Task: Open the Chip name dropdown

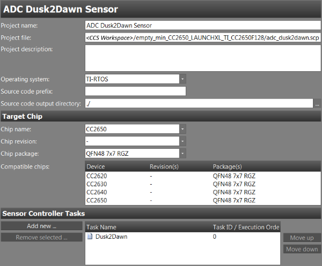Action: (x=182, y=129)
